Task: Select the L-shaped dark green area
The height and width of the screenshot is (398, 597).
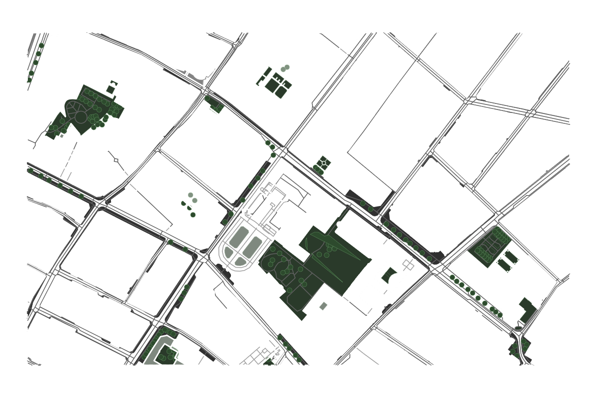Action: coord(528,310)
